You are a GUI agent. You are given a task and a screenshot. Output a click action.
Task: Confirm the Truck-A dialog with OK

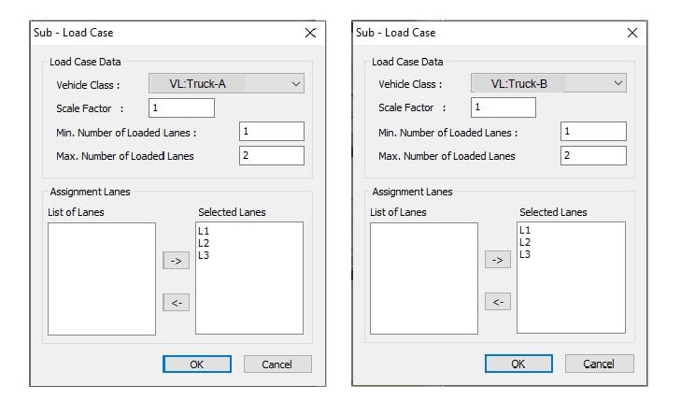[196, 364]
